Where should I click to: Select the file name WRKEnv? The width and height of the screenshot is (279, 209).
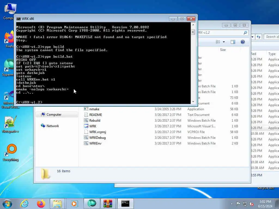coord(95,143)
